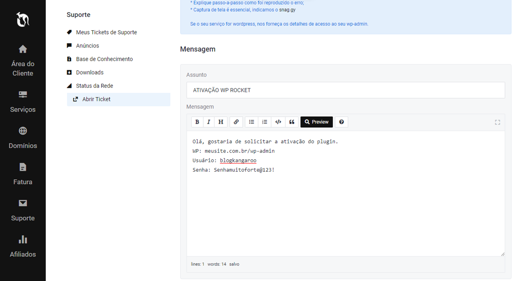
Task: Click the Preview button
Action: (x=317, y=122)
